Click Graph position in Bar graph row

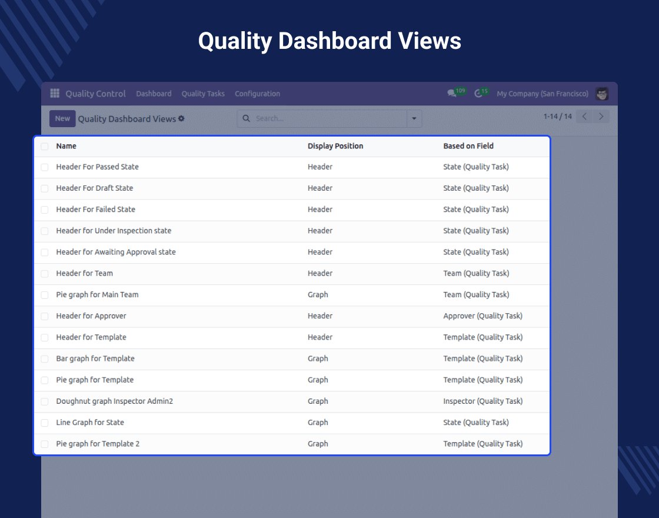pos(318,358)
